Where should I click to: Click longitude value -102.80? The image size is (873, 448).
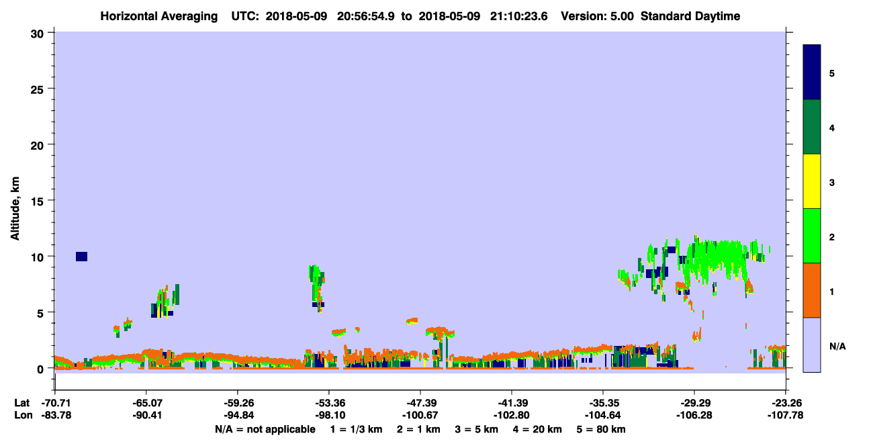[512, 415]
